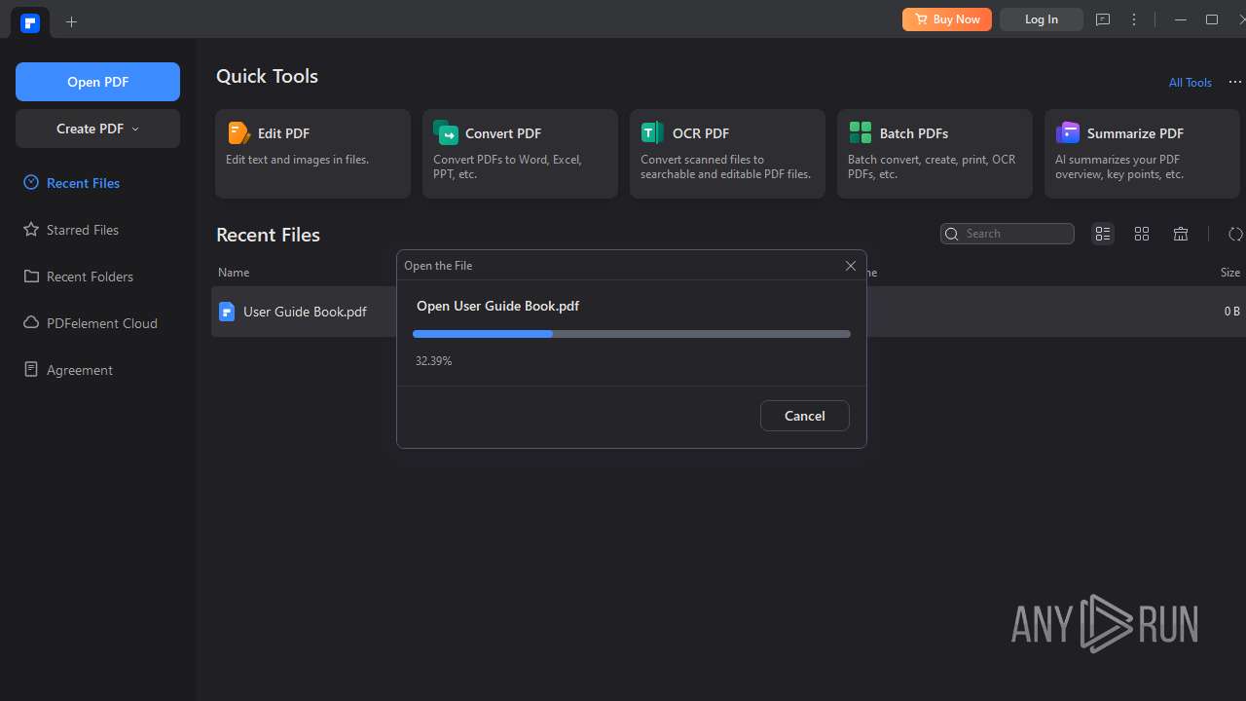Screen dimensions: 1246x701
Task: Click the Recent Files clock icon in the sidebar
Action: 31,182
